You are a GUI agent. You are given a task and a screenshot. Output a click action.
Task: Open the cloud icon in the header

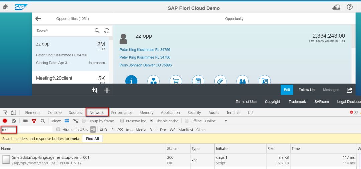point(336,7)
